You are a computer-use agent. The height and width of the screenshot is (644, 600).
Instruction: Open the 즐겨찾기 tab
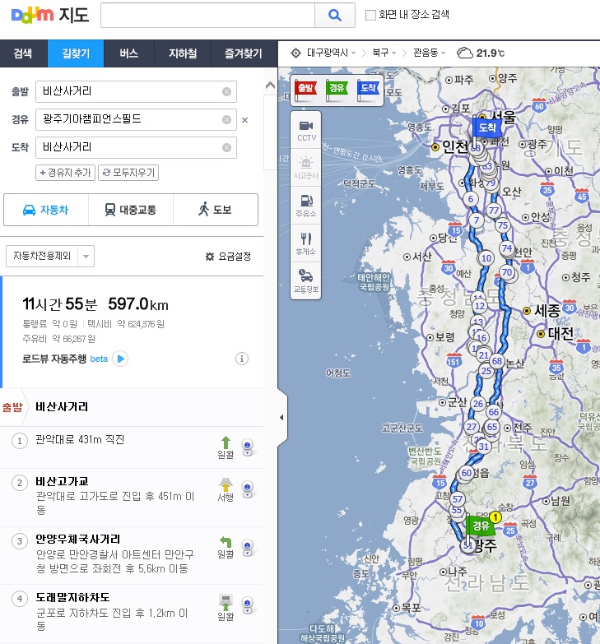coord(237,53)
